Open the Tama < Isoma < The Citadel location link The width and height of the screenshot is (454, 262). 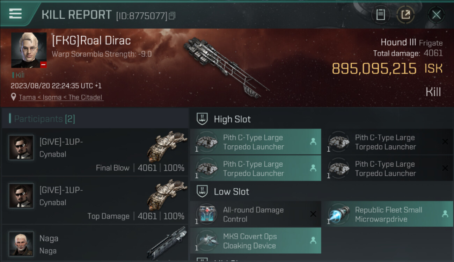click(61, 97)
